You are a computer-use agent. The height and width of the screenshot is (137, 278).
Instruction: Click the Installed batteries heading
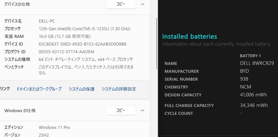pyautogui.click(x=190, y=36)
